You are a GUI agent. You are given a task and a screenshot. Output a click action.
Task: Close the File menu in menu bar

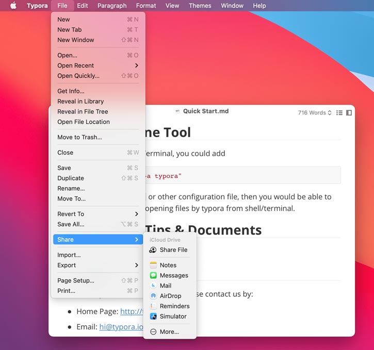click(x=62, y=6)
